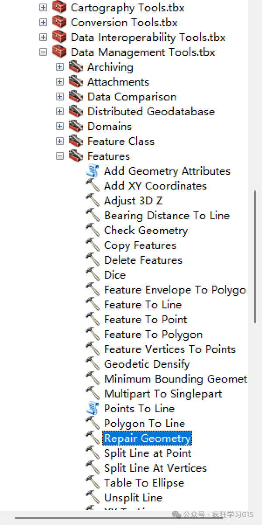Click the Check Geometry hammer icon
The height and width of the screenshot is (525, 262).
[x=93, y=230]
